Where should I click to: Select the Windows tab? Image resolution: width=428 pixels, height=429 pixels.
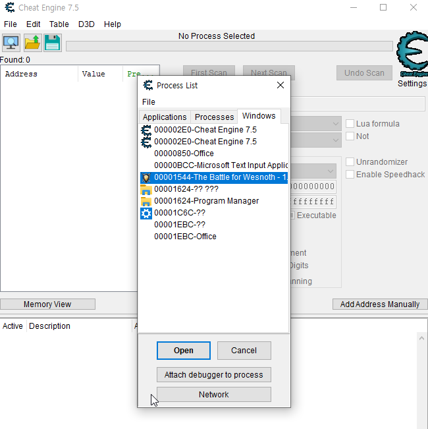pyautogui.click(x=259, y=116)
